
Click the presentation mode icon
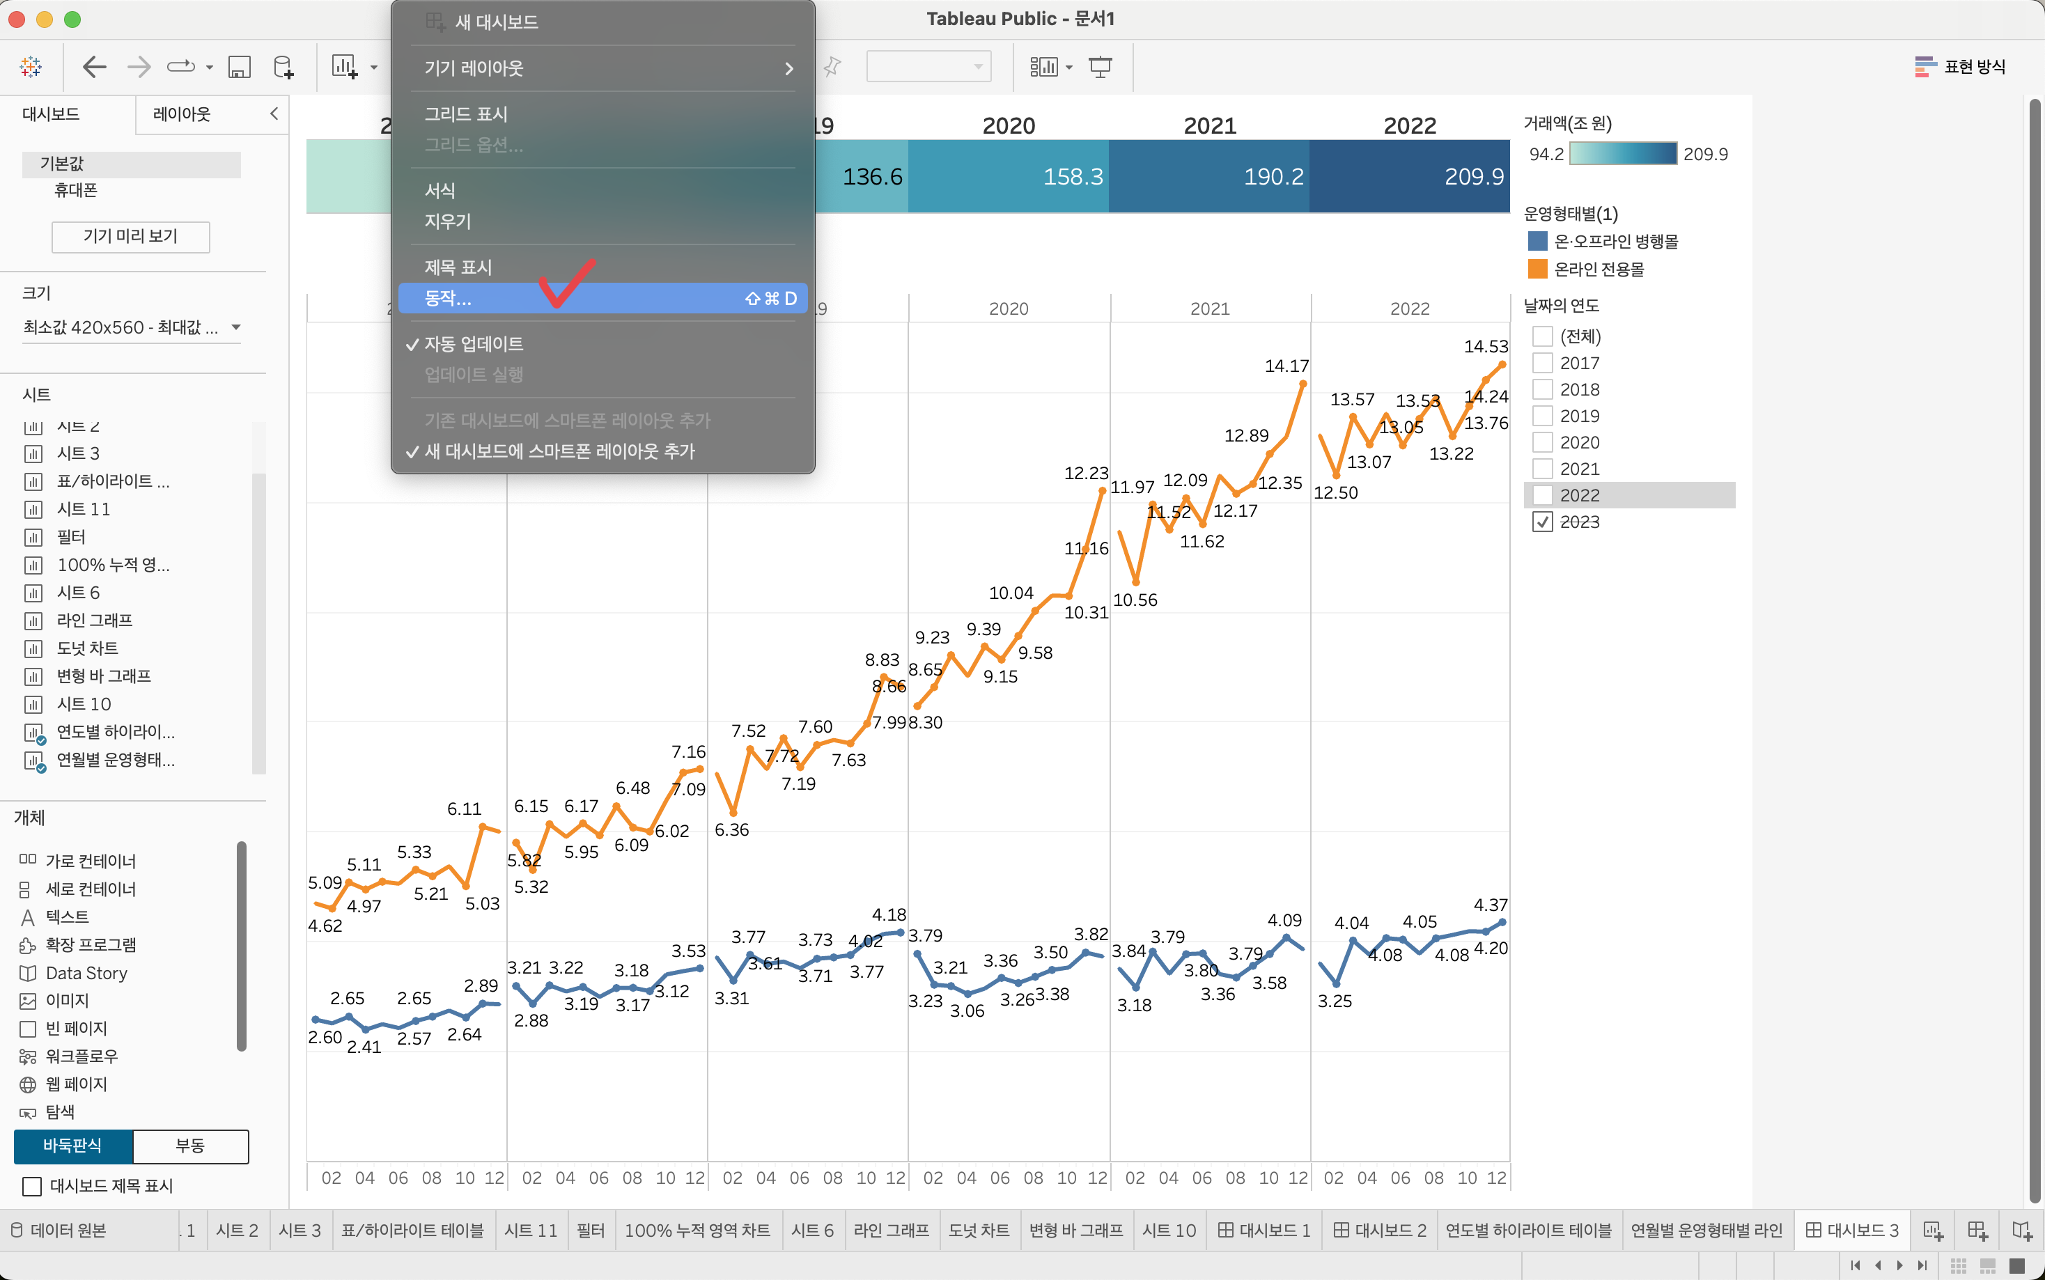point(1100,66)
